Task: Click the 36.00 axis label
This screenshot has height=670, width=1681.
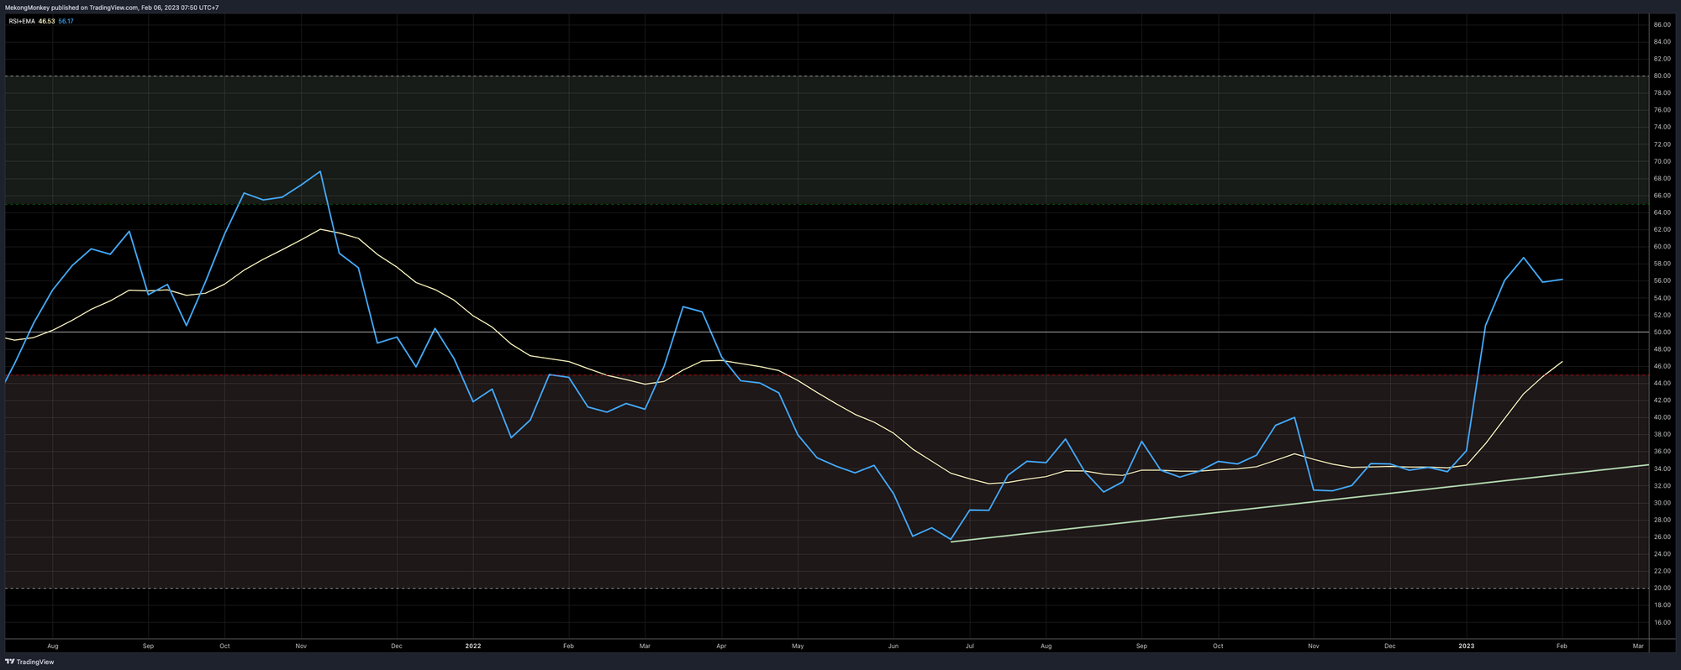Action: point(1662,452)
